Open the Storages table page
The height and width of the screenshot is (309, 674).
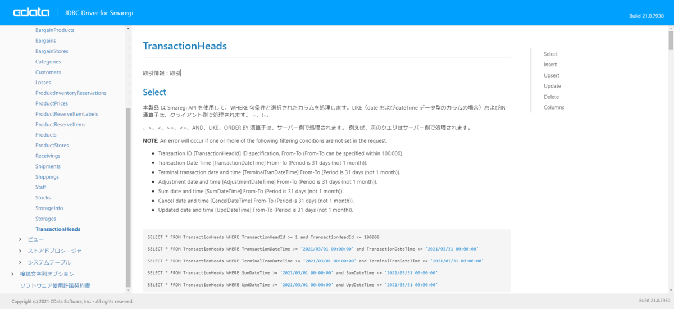click(45, 219)
